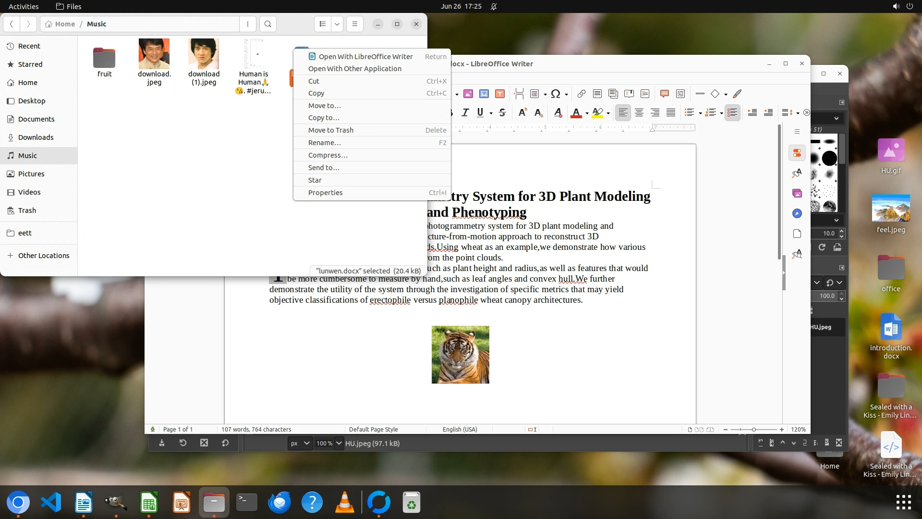Viewport: 922px width, 519px height.
Task: Click the Insert Comment icon in Writer
Action: pyautogui.click(x=665, y=94)
